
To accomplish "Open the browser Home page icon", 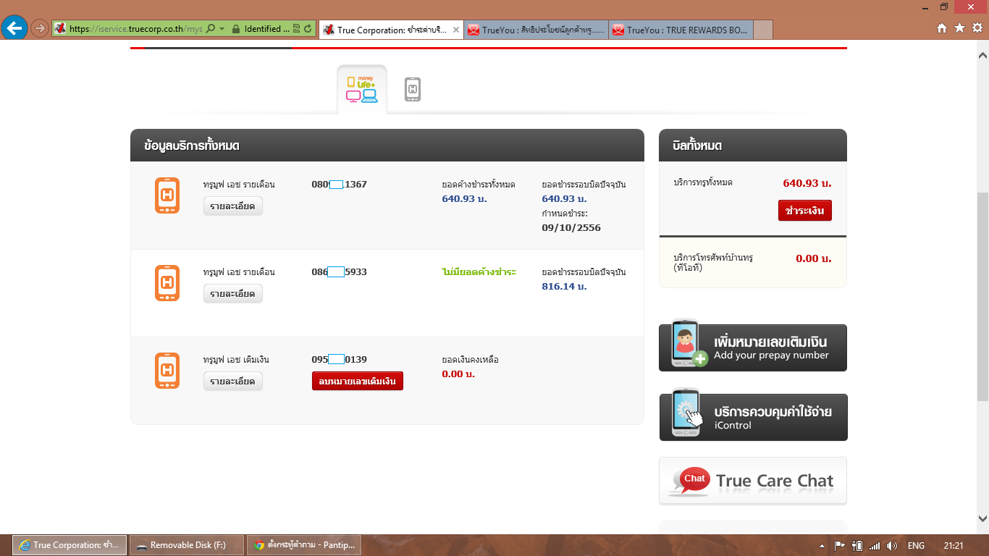I will tap(942, 28).
